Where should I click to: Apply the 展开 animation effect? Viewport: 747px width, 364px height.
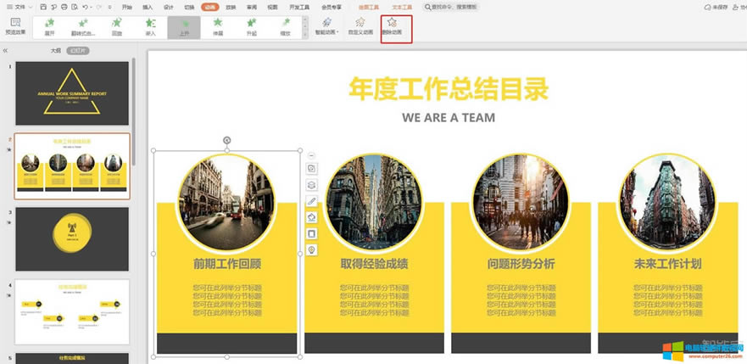click(x=49, y=27)
